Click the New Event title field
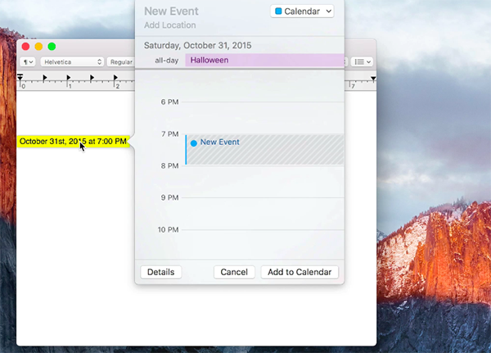Screen dimensions: 491x353 [171, 11]
